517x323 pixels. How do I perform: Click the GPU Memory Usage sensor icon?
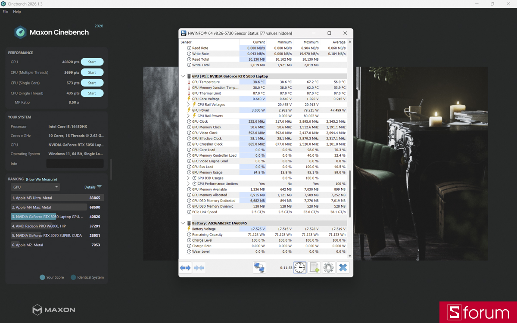pyautogui.click(x=189, y=172)
